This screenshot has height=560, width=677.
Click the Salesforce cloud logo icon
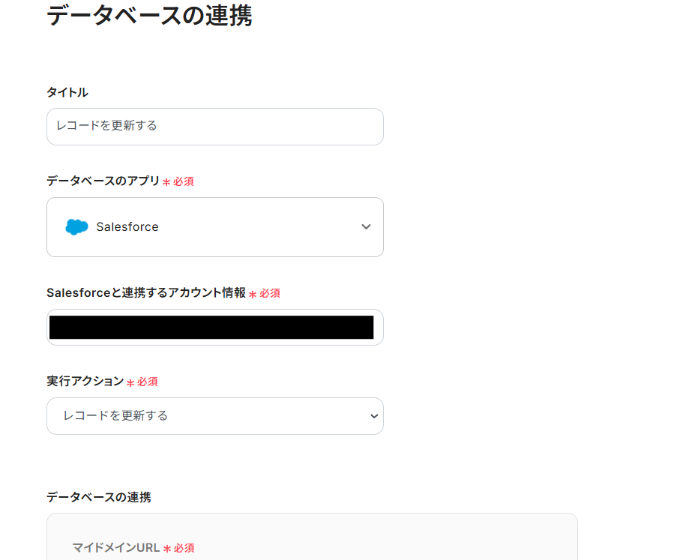pyautogui.click(x=76, y=227)
